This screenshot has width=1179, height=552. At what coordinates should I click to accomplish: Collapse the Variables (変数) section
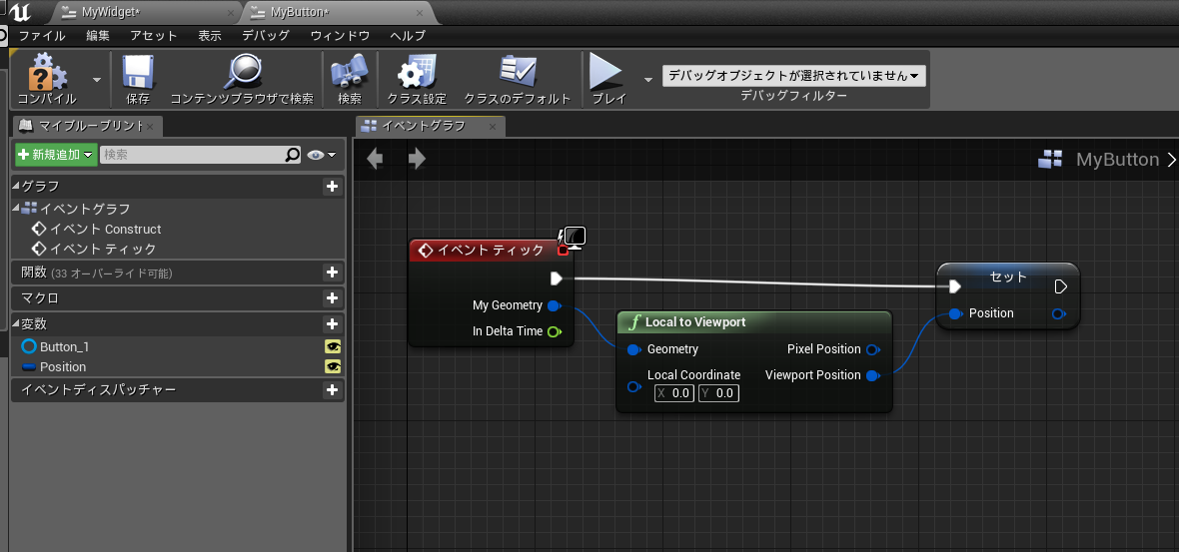coord(17,324)
